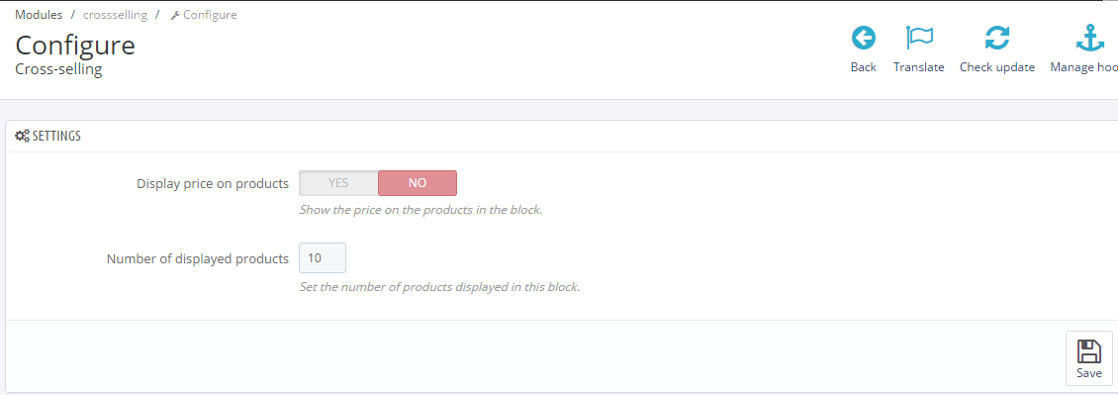
Task: Select the NO option for price display
Action: [x=418, y=183]
